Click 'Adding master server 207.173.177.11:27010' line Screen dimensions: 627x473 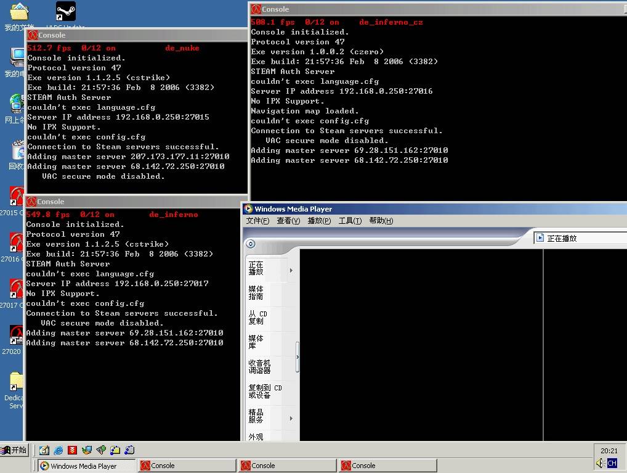[128, 157]
